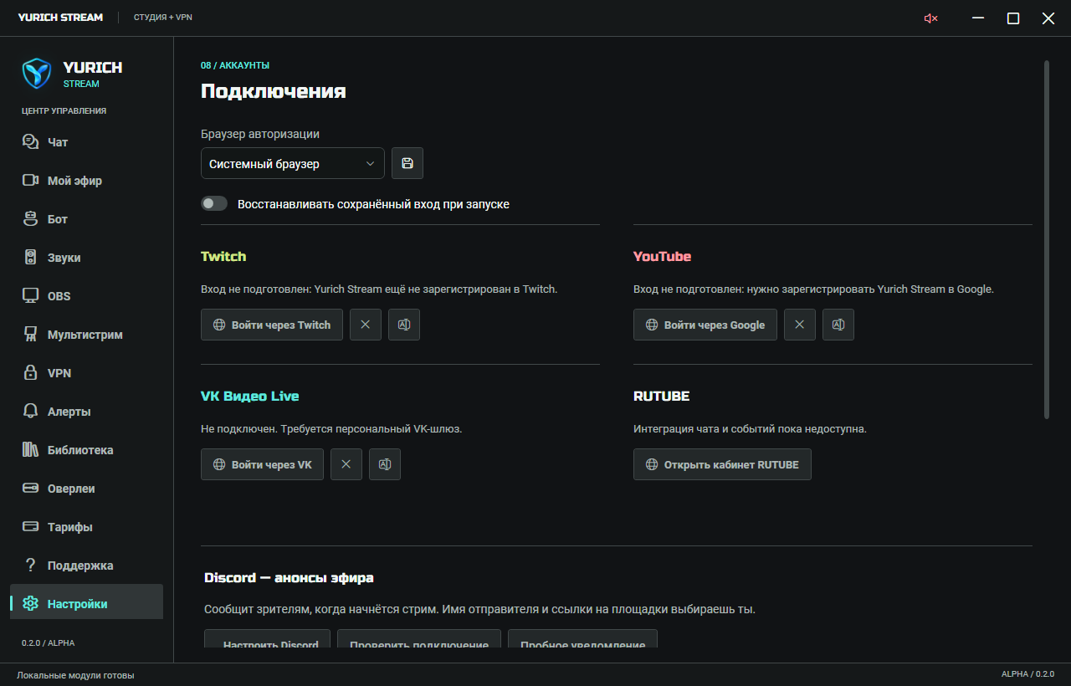Click the 08 / АККАУНТЫ breadcrumb text
The height and width of the screenshot is (686, 1071).
(x=235, y=65)
